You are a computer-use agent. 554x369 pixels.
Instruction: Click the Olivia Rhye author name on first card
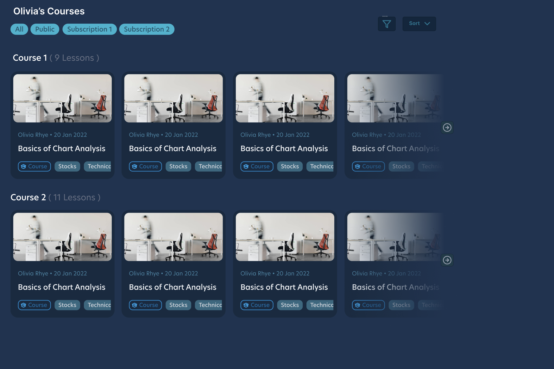tap(33, 135)
